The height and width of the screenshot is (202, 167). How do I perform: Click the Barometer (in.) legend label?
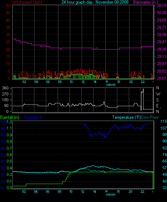click(x=146, y=2)
